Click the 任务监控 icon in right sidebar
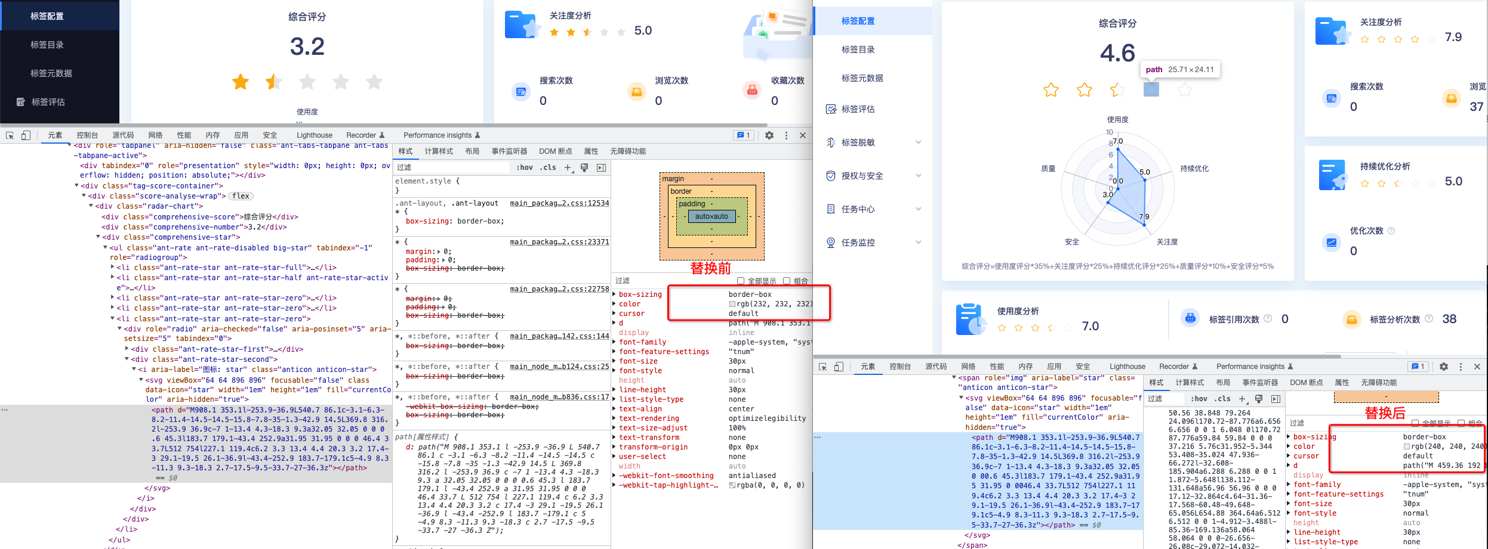 click(830, 242)
